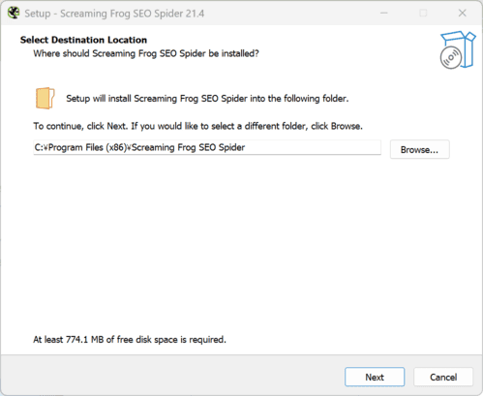Abort installation with the Cancel button
483x396 pixels.
click(443, 377)
